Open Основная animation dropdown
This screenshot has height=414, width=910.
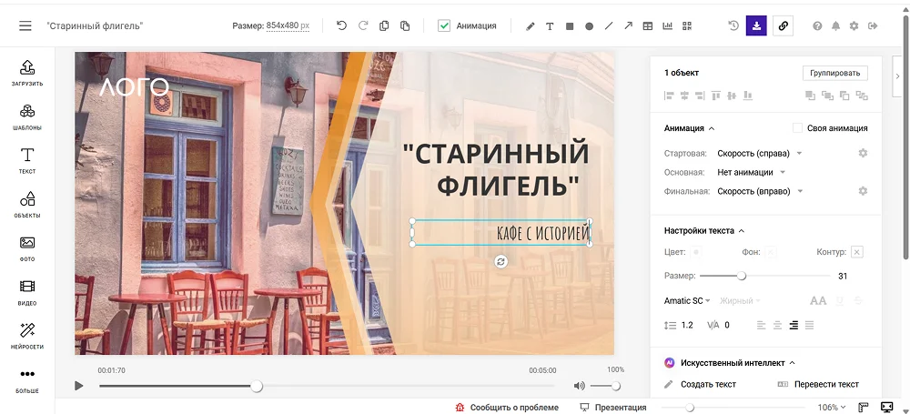(751, 173)
